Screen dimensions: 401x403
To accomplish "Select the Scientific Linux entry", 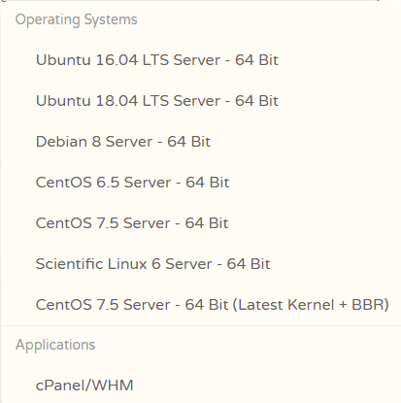I will click(x=201, y=264).
